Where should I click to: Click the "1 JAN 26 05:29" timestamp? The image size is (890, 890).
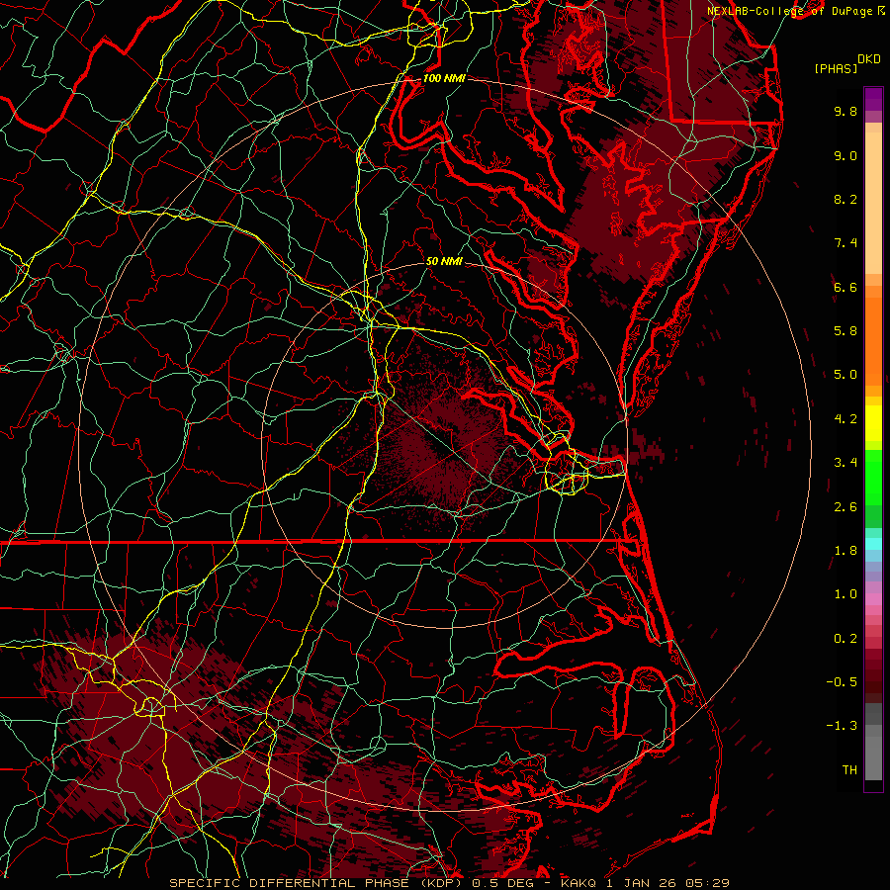click(x=668, y=883)
